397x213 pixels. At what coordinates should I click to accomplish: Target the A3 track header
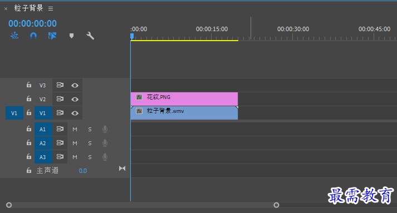pos(43,157)
